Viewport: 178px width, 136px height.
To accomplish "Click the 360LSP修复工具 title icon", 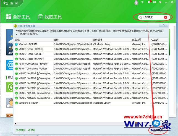I will 15,26.
